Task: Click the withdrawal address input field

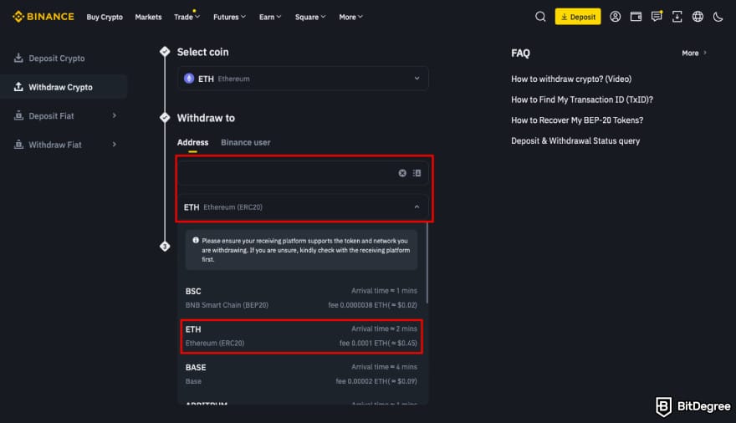Action: coord(303,173)
